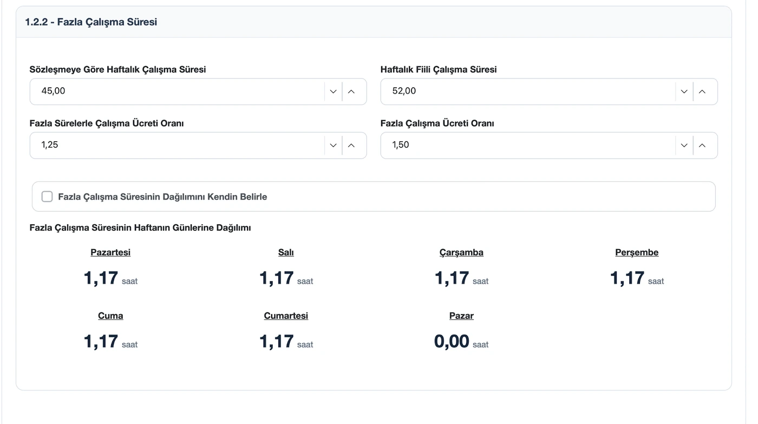The width and height of the screenshot is (758, 424).
Task: Click the 0,00 saat value under Pazar
Action: (x=461, y=342)
